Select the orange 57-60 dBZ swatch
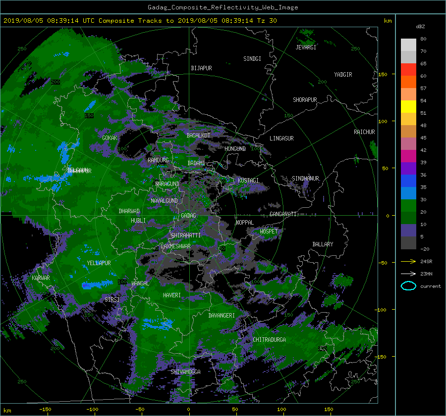This screenshot has width=446, height=416. pos(408,82)
